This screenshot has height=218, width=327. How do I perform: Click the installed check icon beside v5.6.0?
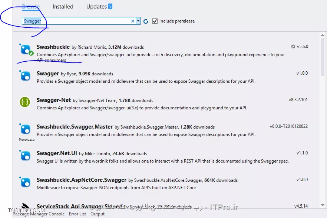tap(293, 47)
